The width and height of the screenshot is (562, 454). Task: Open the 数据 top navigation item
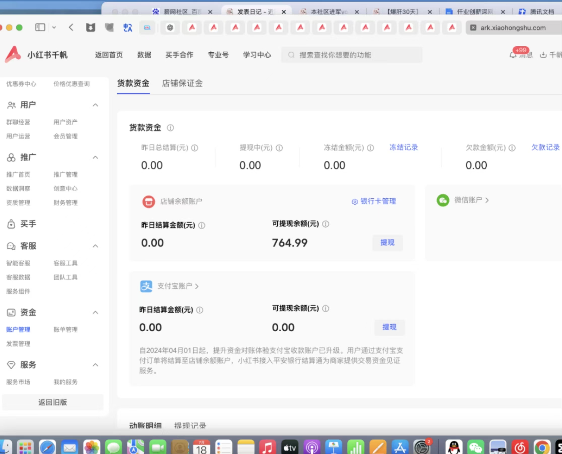point(144,55)
